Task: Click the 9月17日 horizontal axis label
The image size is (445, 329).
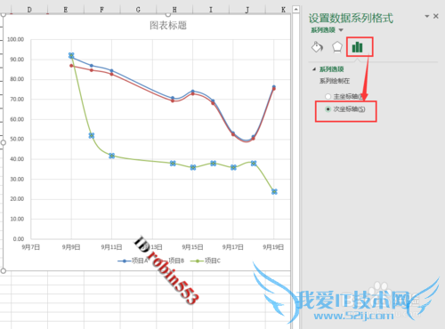Action: 233,247
